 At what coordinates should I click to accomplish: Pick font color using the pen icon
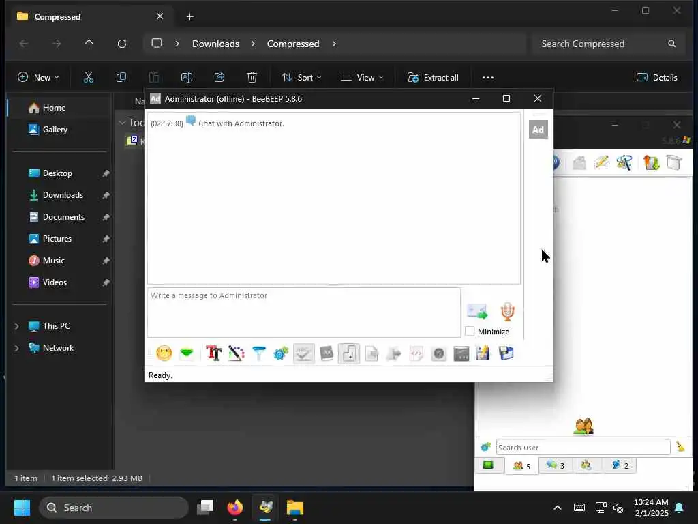(237, 353)
